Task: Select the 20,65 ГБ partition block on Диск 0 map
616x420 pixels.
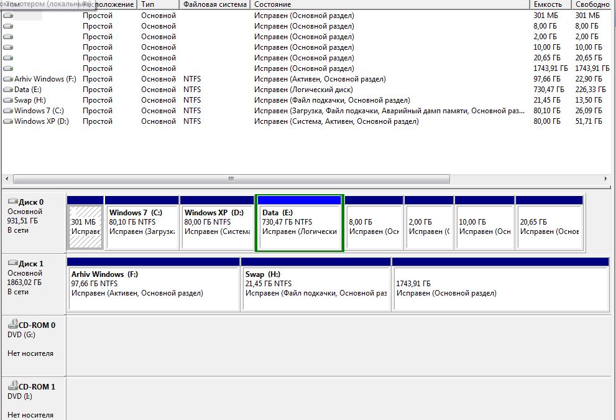Action: (x=549, y=223)
